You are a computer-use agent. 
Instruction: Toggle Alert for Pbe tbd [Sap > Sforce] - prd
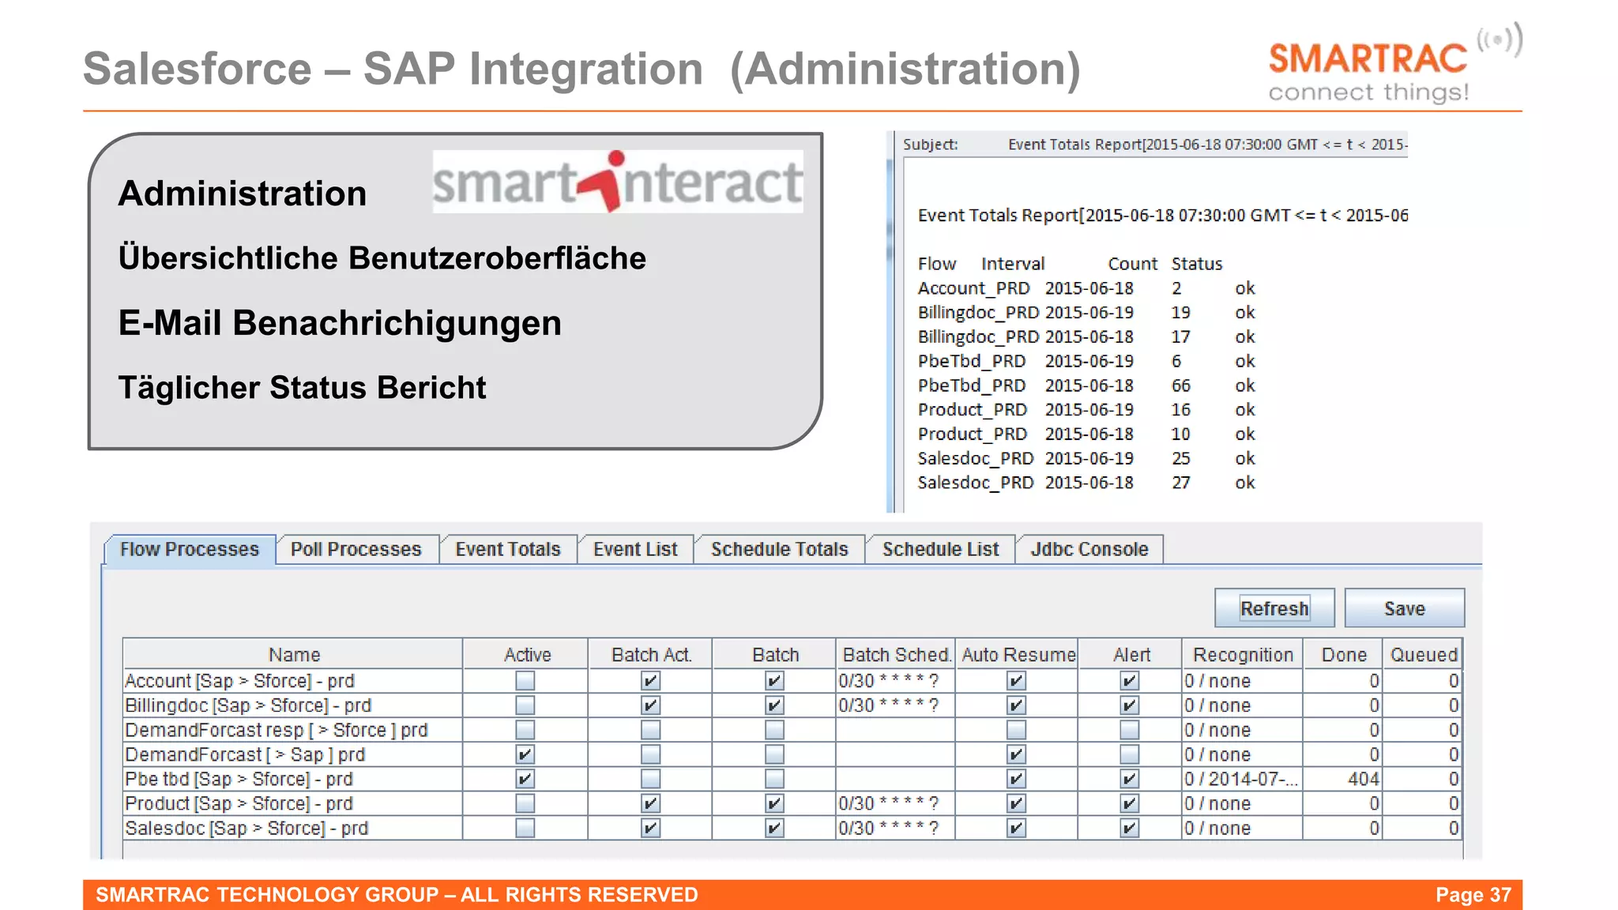[x=1130, y=779]
